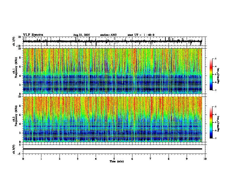The width and height of the screenshot is (231, 178).
Task: Click inside the ch.2 spectrogram panel
Action: pyautogui.click(x=113, y=119)
